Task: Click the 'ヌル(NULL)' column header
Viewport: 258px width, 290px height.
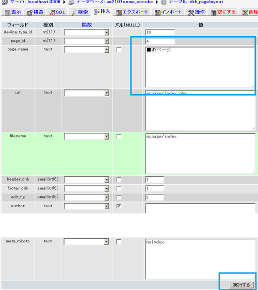Action: [x=127, y=25]
